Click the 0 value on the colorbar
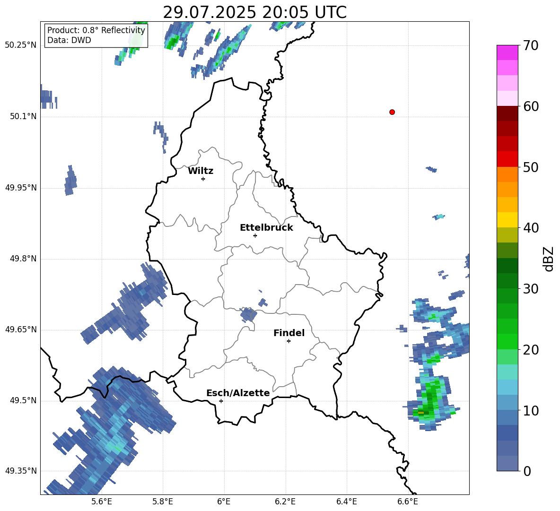 click(527, 471)
